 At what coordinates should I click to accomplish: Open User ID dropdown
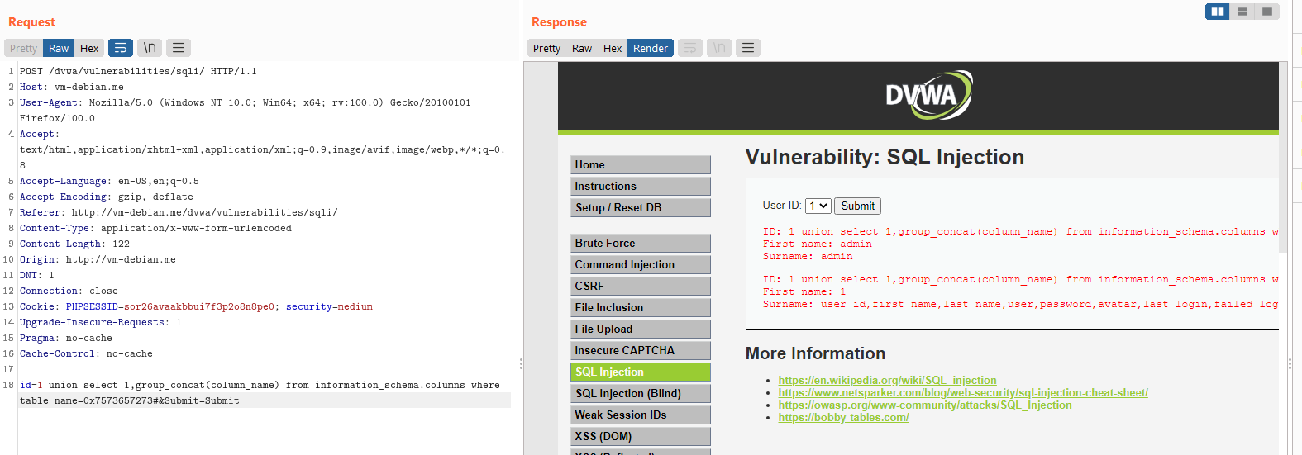tap(818, 206)
